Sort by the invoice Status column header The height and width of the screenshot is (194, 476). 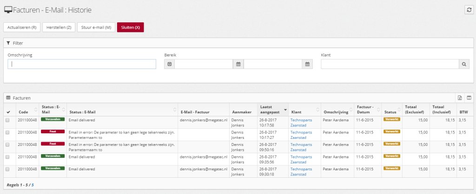(x=392, y=110)
